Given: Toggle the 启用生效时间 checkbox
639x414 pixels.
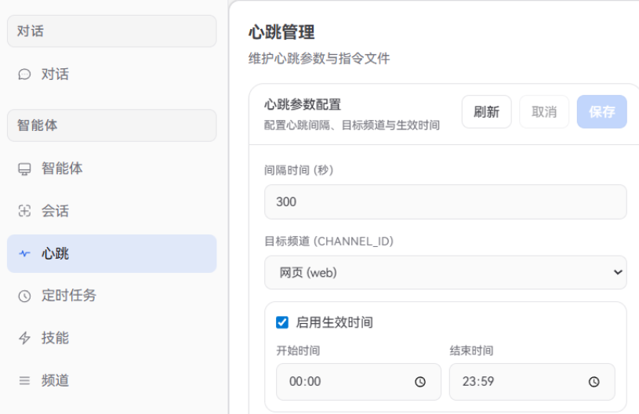Looking at the screenshot, I should click(x=282, y=322).
